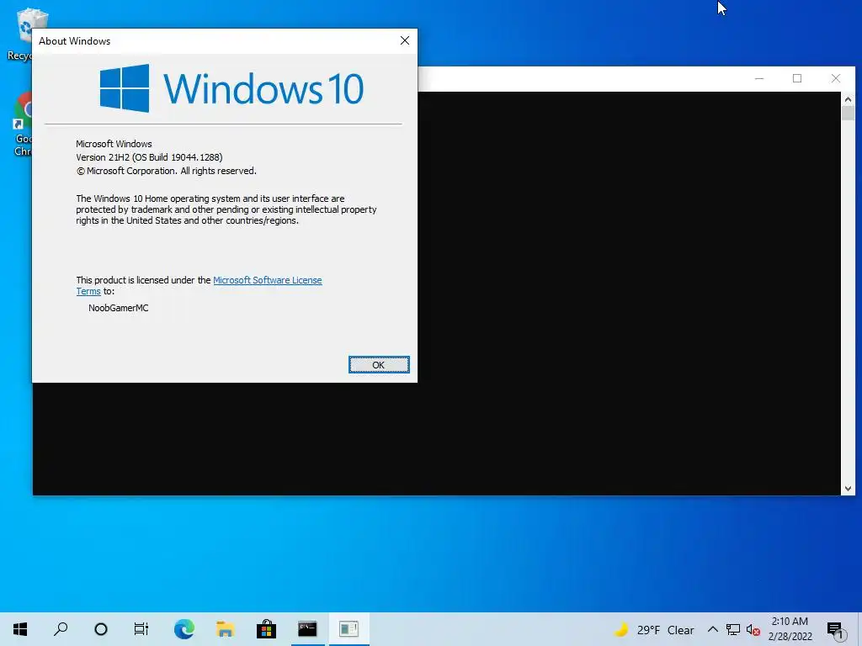862x646 pixels.
Task: Open the Action Center notifications icon
Action: (836, 630)
